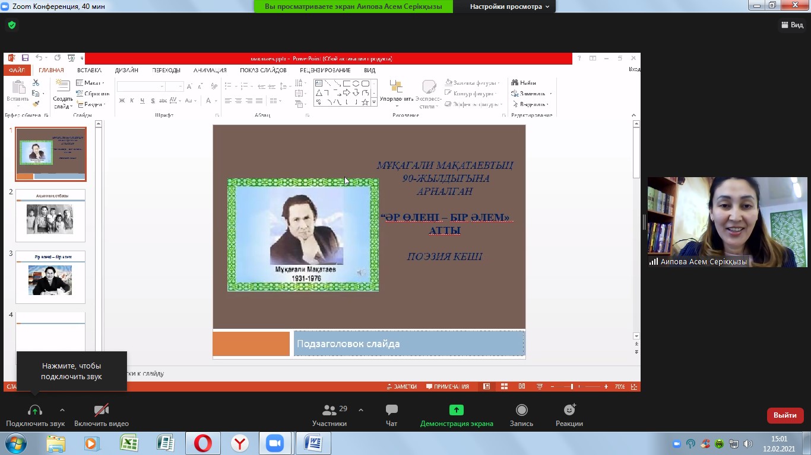Switch to ДИЗАЙН ribbon tab

tap(126, 70)
